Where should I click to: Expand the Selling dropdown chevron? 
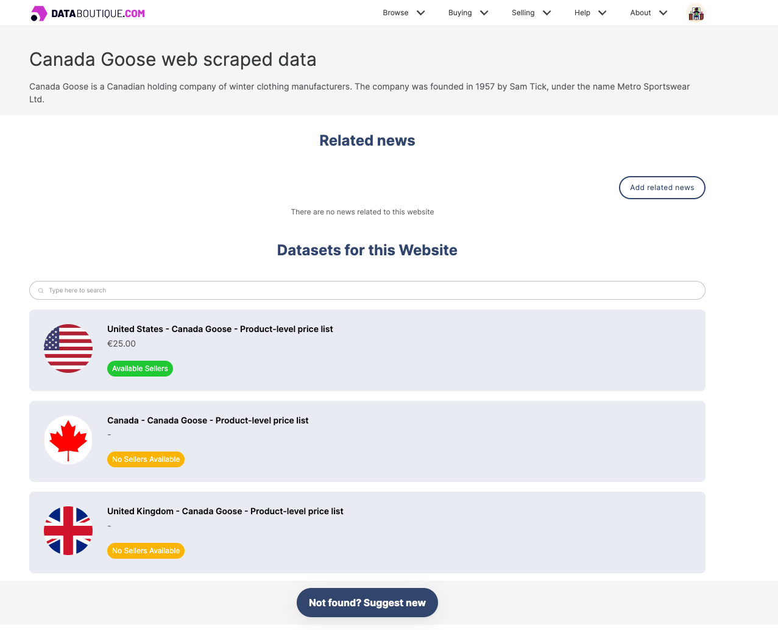tap(547, 13)
